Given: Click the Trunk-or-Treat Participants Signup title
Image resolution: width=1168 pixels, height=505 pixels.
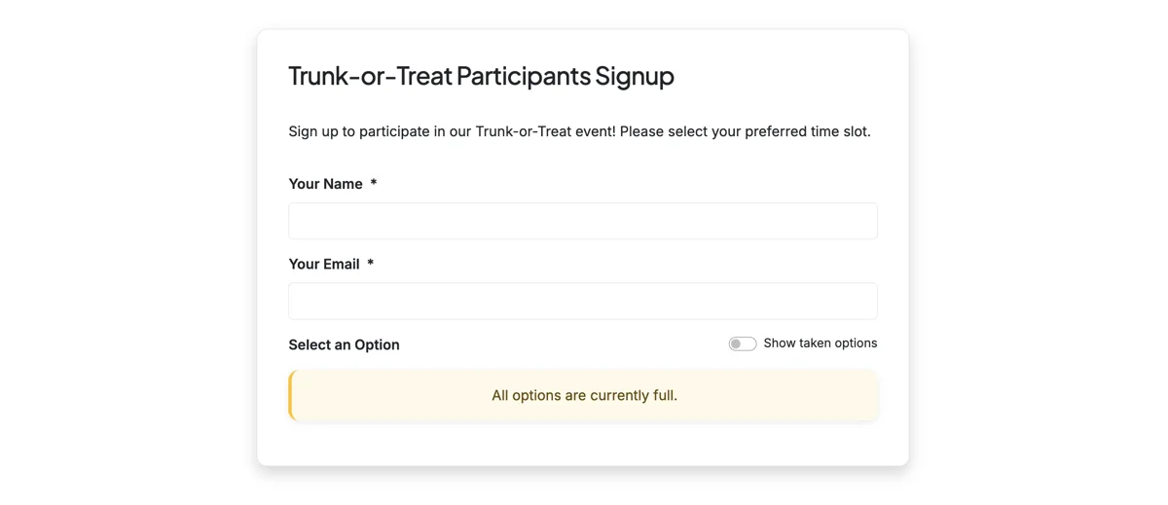Looking at the screenshot, I should pyautogui.click(x=481, y=76).
